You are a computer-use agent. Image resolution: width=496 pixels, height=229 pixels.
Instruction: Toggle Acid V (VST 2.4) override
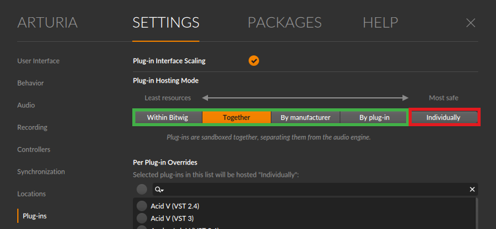coord(142,206)
